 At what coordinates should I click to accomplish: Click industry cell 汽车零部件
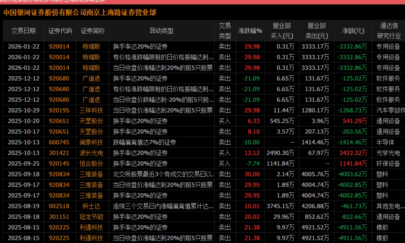[x=391, y=110]
